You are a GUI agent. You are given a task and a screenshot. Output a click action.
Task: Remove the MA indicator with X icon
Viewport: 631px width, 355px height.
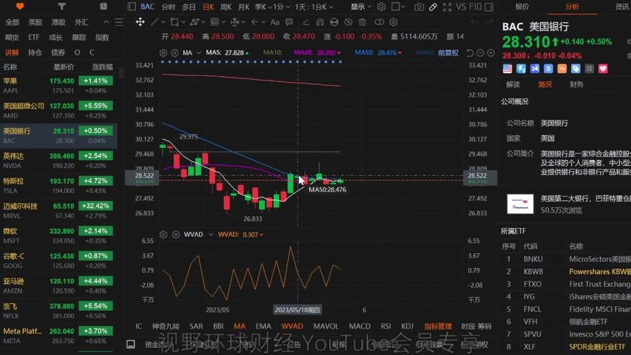coord(175,53)
